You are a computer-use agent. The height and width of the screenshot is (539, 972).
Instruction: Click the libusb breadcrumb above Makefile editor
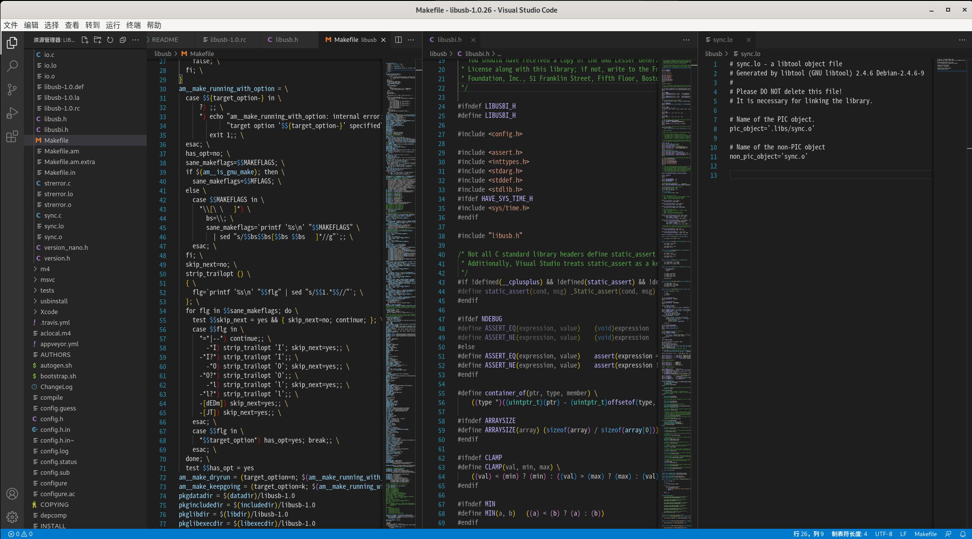pos(163,54)
